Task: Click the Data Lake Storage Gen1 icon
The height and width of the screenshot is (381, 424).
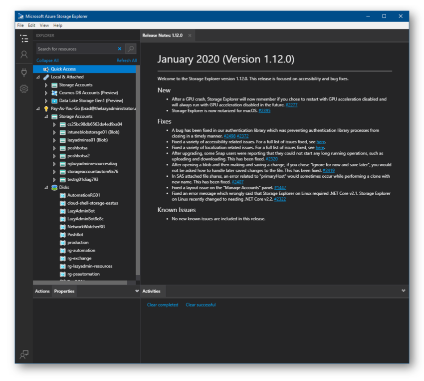Action: tap(54, 101)
